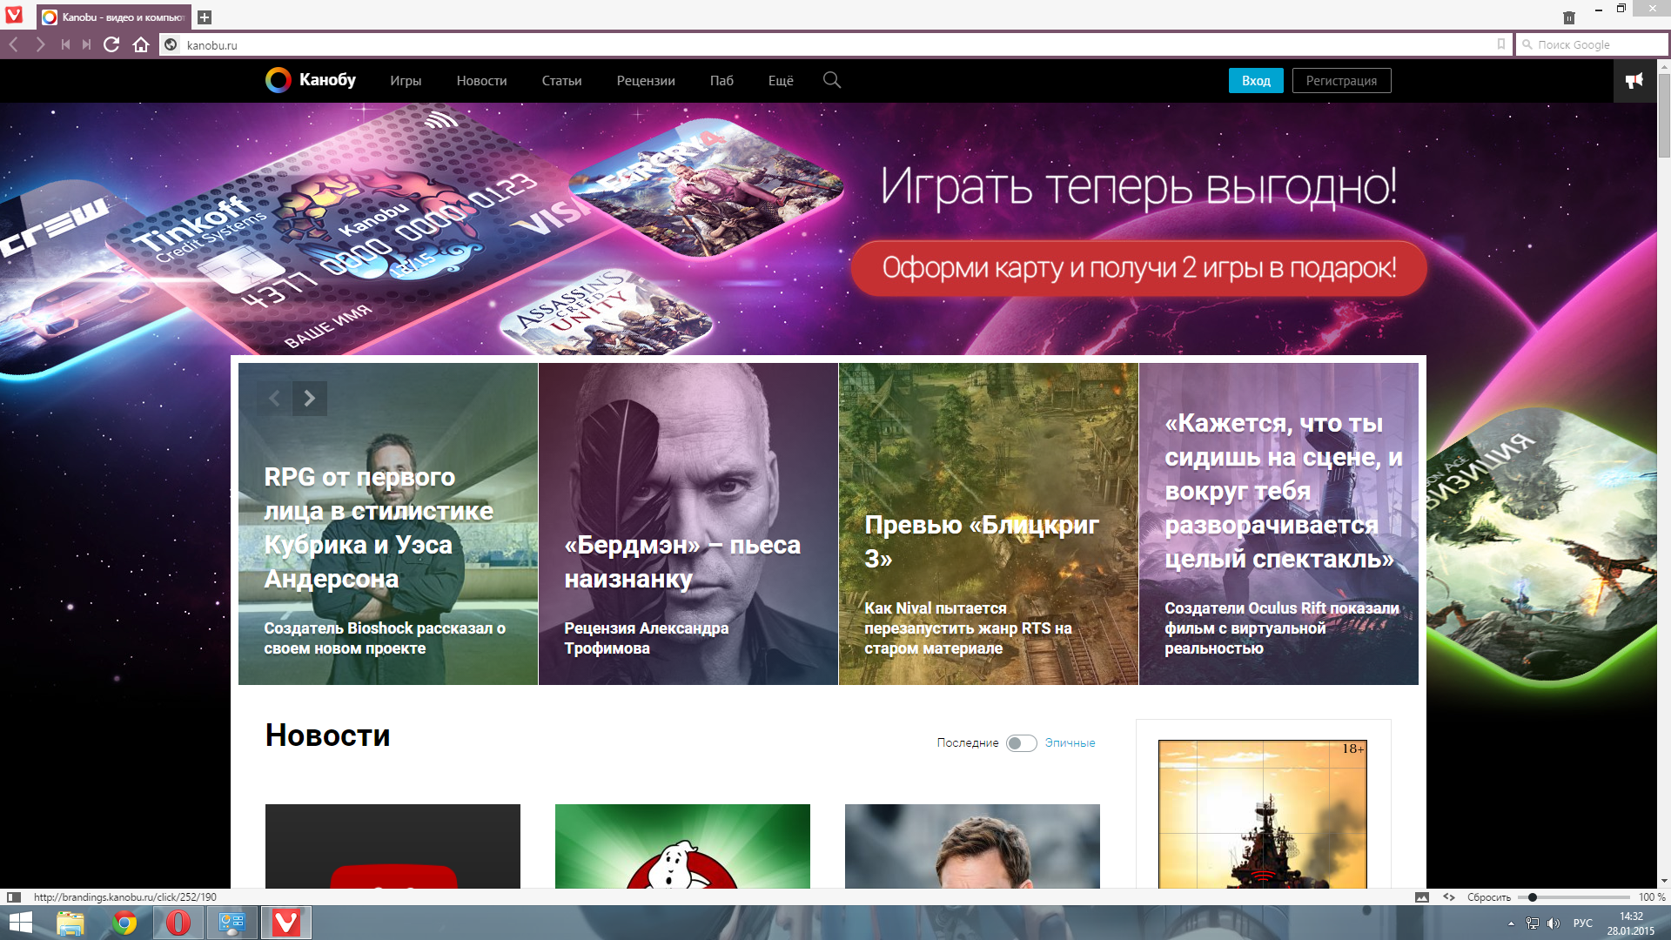The image size is (1671, 940).
Task: Launch Google Chrome from taskbar
Action: pos(124,923)
